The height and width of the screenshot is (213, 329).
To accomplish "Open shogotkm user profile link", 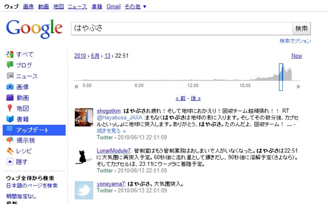I will [x=109, y=111].
